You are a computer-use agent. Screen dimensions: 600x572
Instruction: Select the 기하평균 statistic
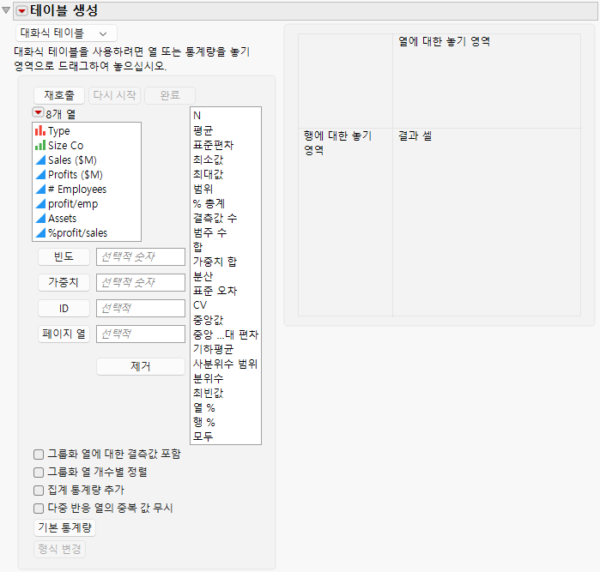(226, 349)
